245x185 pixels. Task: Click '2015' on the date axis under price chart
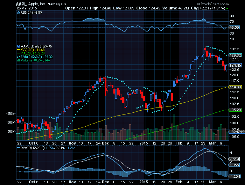coord(143,143)
